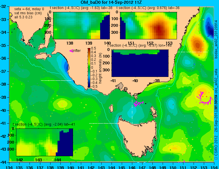Click the main x-axis label 146
Image resolution: width=219 pixels, height=169 pixels.
[132, 167]
